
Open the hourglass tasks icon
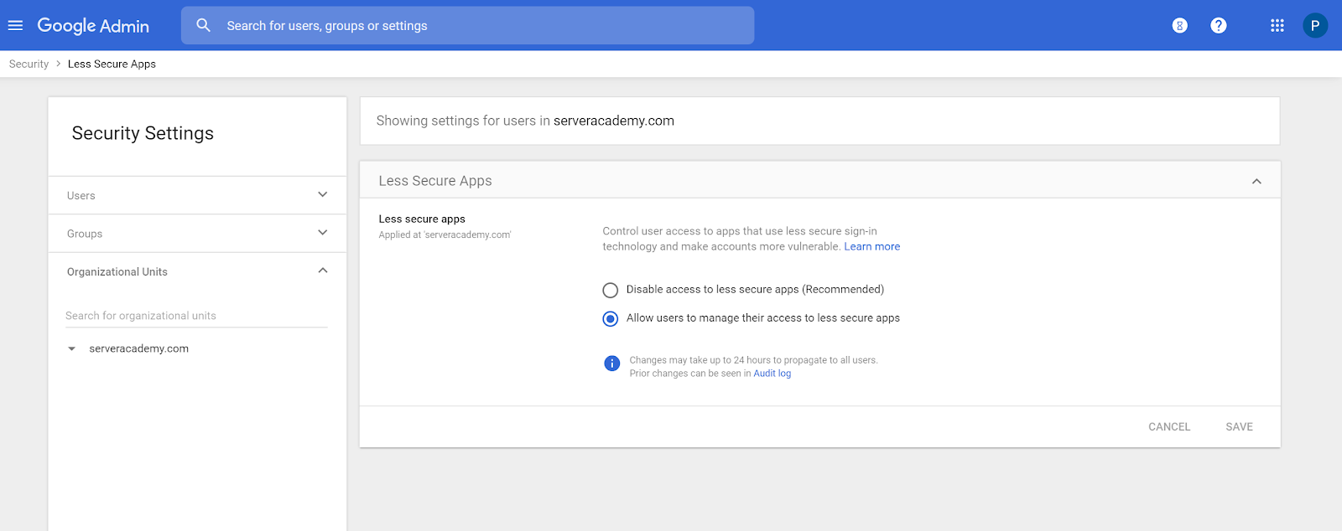(1179, 26)
